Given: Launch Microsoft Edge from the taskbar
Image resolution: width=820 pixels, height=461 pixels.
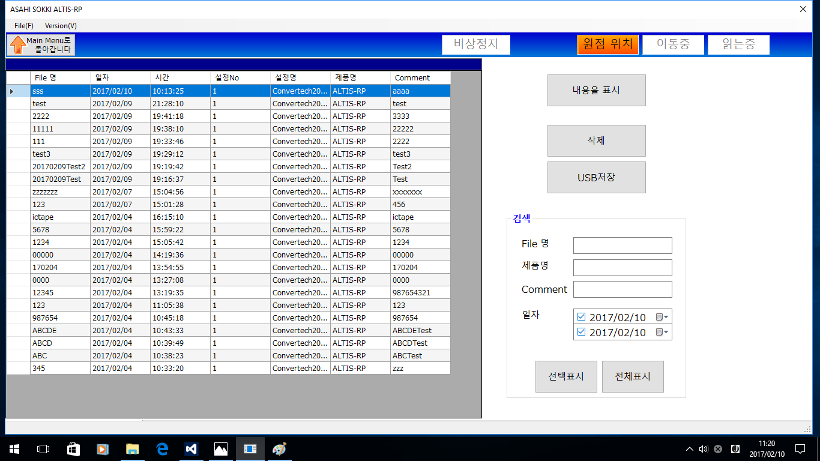Looking at the screenshot, I should click(x=162, y=448).
